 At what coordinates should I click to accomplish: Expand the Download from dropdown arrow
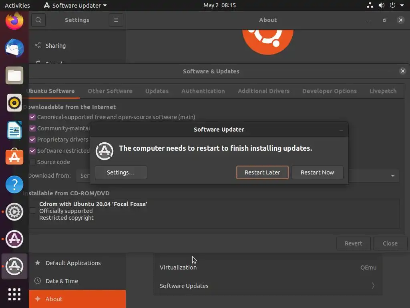pos(392,176)
